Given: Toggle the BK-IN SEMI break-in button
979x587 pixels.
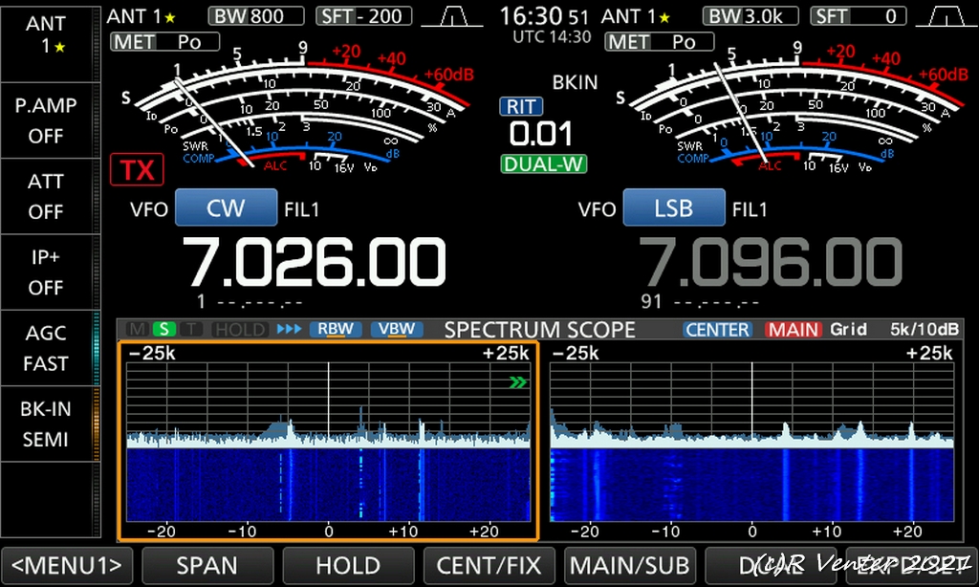Looking at the screenshot, I should [50, 424].
